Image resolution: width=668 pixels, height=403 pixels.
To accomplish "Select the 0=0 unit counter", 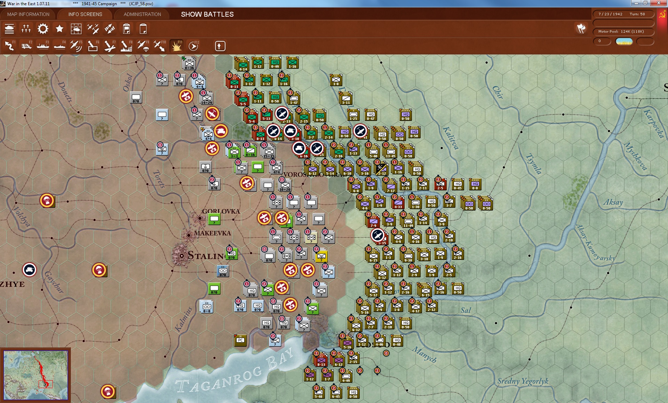I will tap(207, 307).
